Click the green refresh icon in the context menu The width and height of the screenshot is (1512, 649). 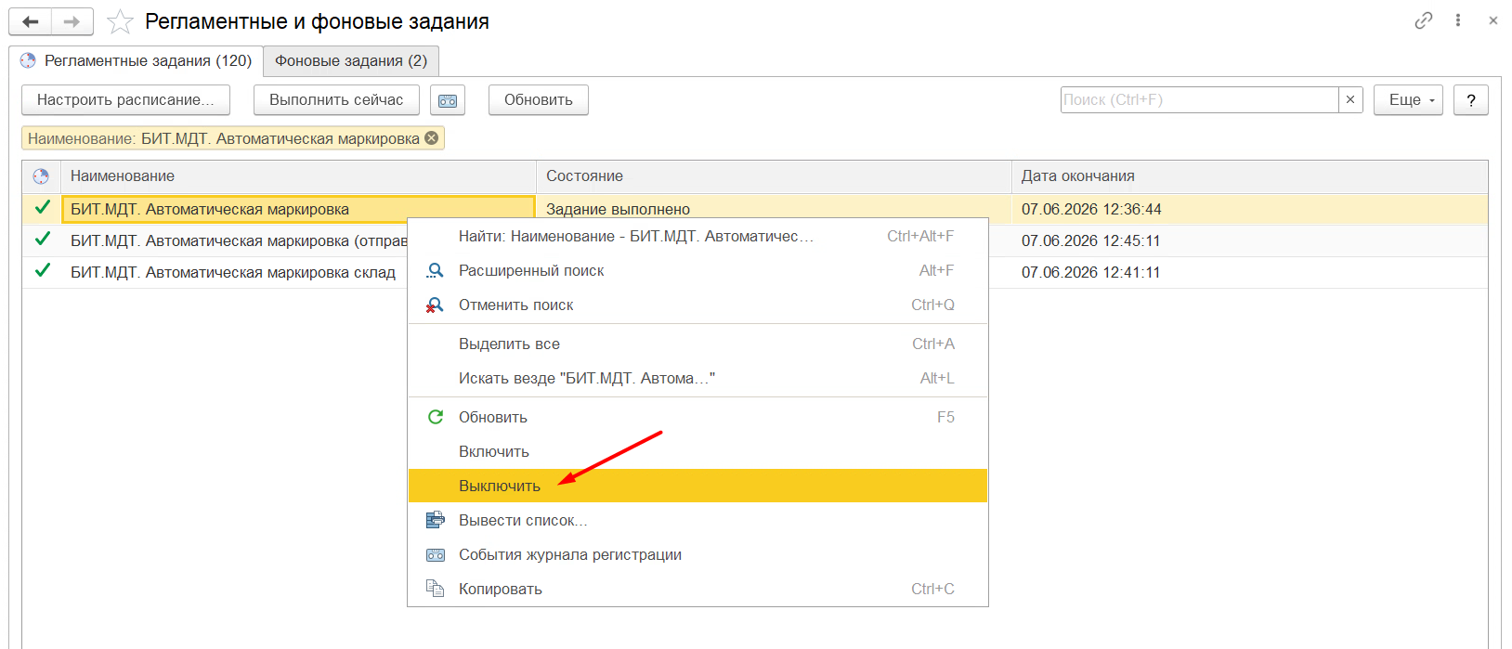[x=435, y=418]
